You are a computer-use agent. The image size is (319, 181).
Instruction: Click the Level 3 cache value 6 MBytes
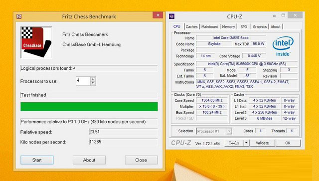tap(265, 118)
